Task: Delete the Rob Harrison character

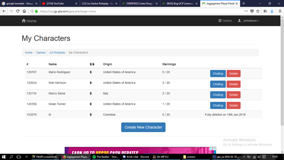Action: [x=233, y=84]
